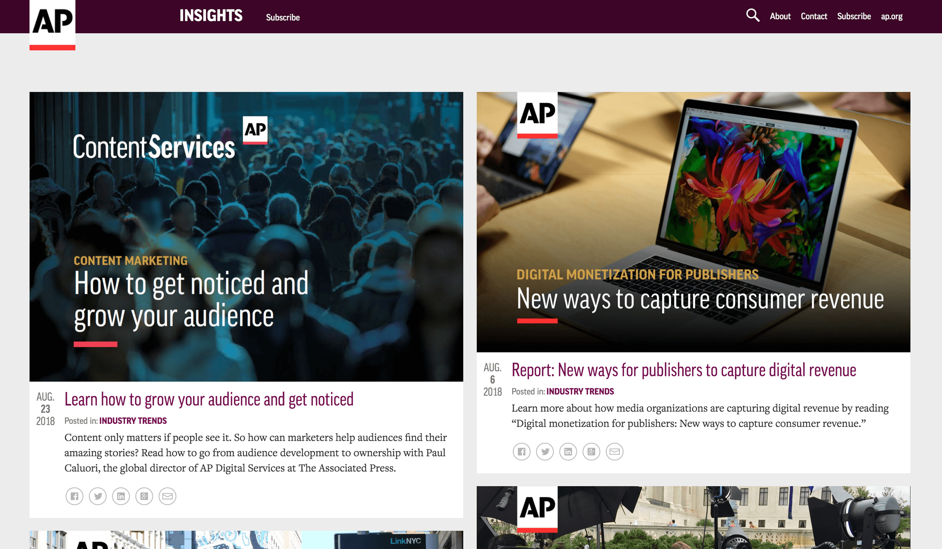Viewport: 942px width, 549px height.
Task: Share audience article on Twitter
Action: click(98, 496)
